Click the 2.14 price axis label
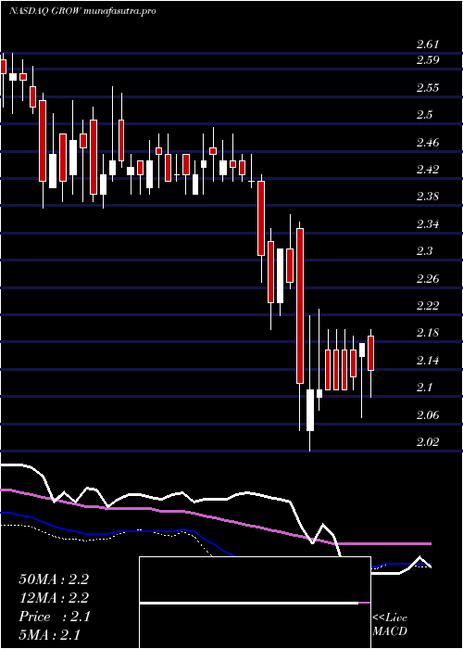The image size is (463, 649). coord(428,361)
